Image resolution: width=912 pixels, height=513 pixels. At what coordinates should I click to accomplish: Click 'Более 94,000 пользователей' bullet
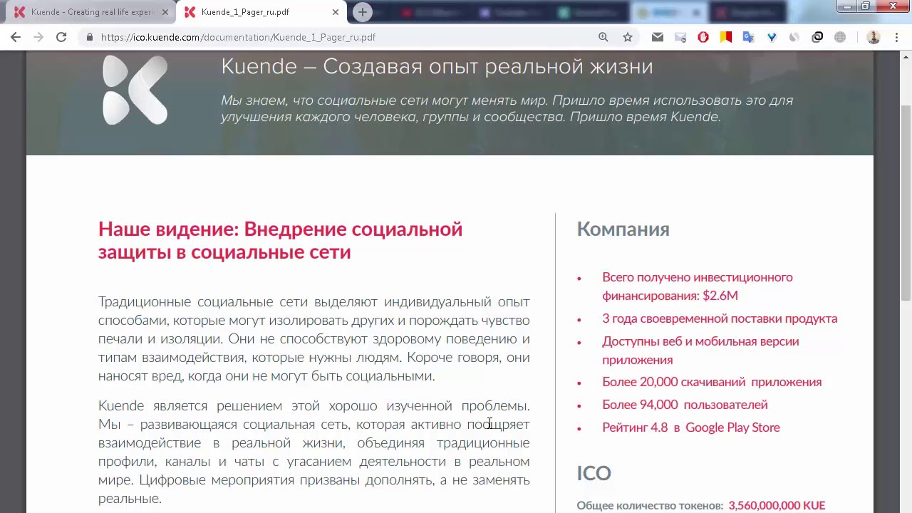(685, 405)
